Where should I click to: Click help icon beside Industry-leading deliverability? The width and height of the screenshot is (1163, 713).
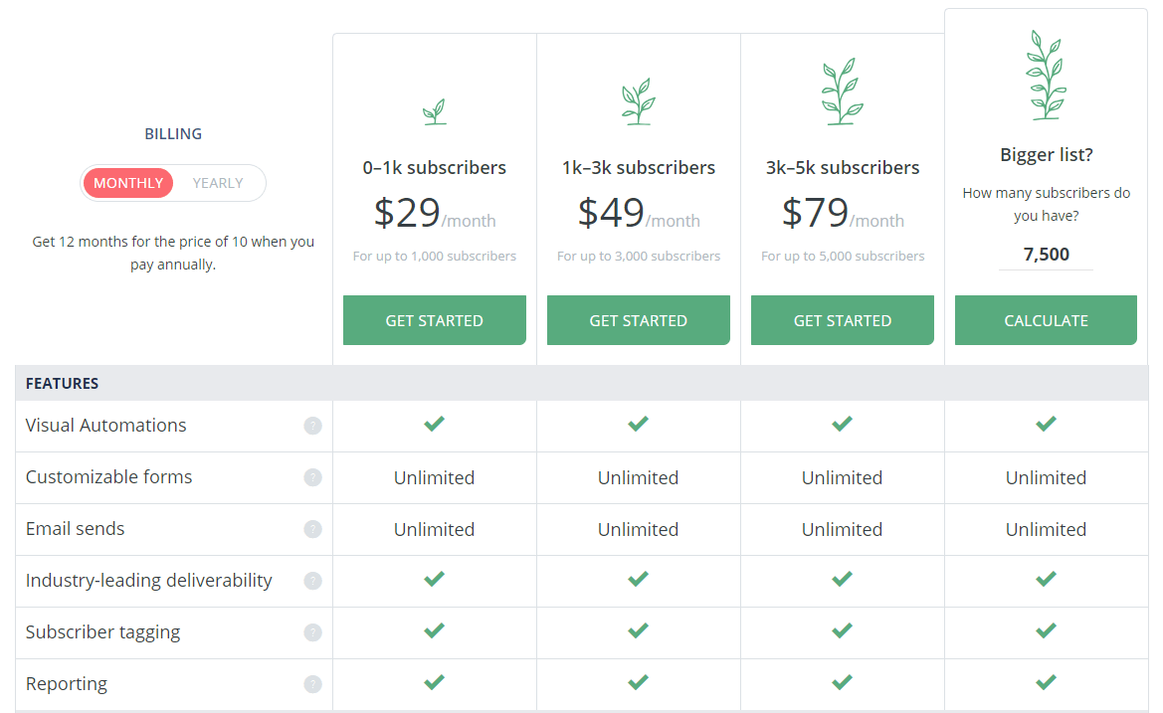[x=312, y=581]
